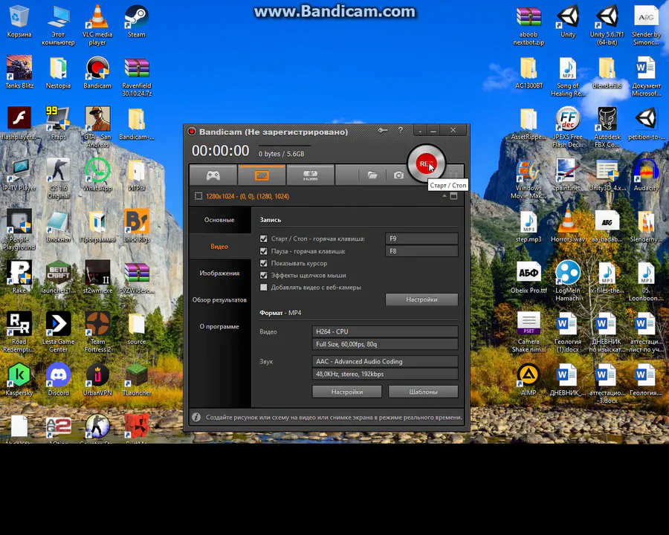Open Audacity desktop shortcut

point(646,175)
